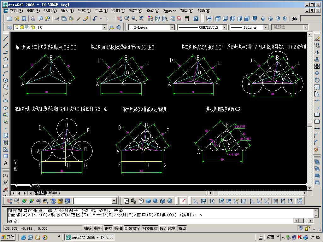Select the Spline draw tool
The width and height of the screenshot is (323, 242).
tap(6, 94)
